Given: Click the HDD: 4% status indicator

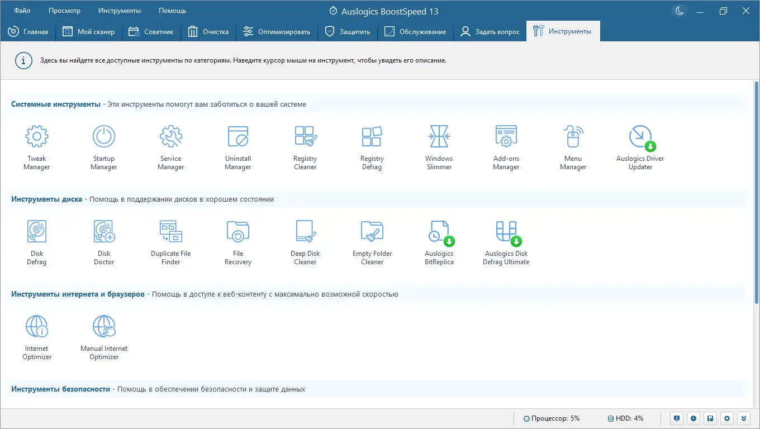Looking at the screenshot, I should pos(625,418).
